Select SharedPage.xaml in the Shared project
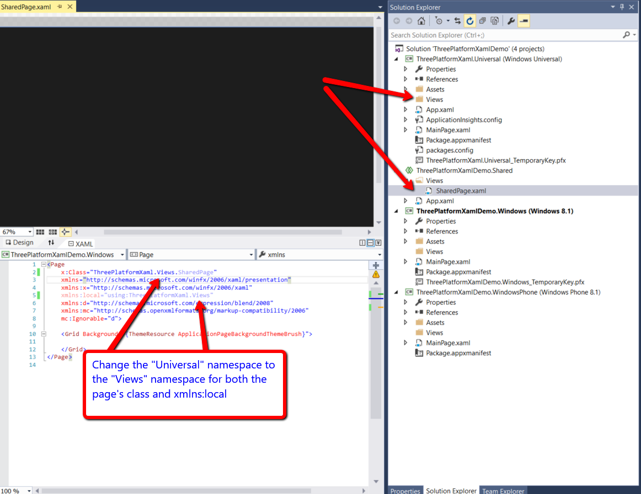This screenshot has width=641, height=494. coord(461,191)
